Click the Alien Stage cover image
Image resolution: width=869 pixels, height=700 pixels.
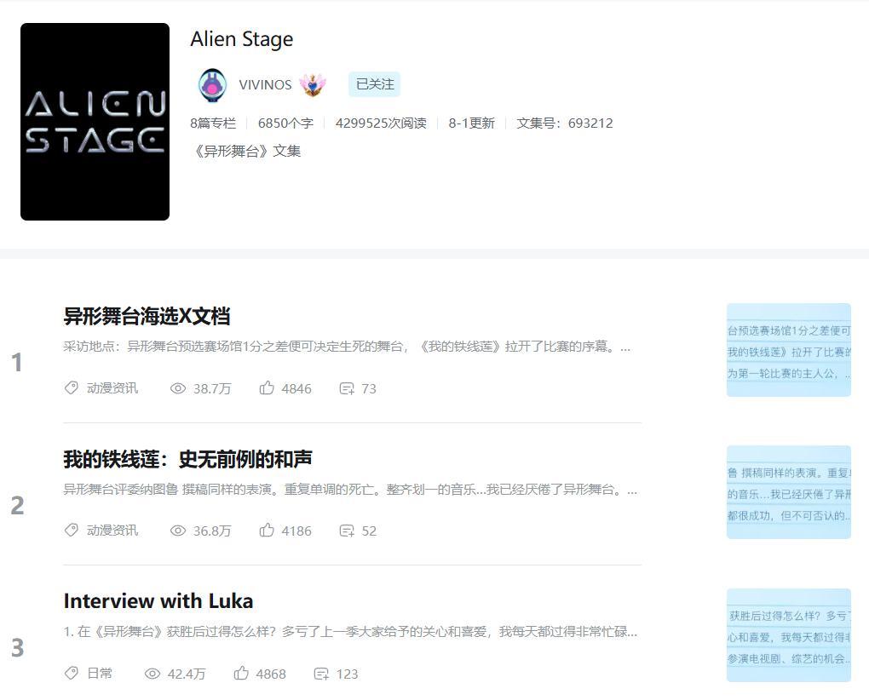coord(95,122)
